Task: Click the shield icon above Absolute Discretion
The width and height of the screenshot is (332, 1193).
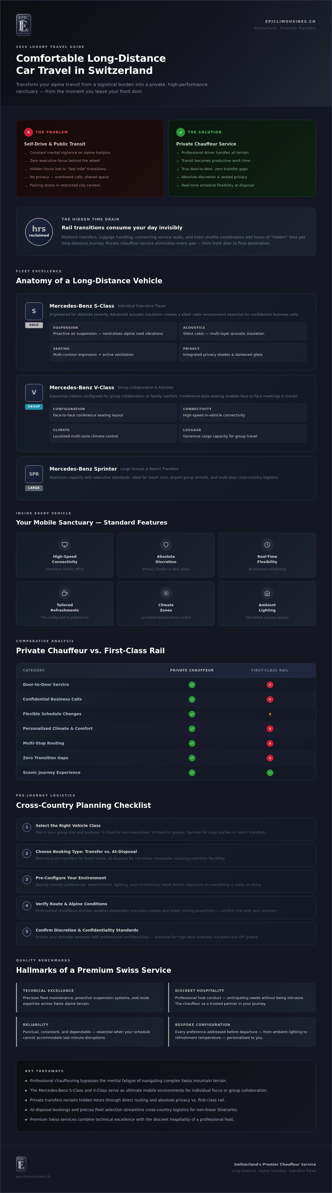Action: (x=166, y=545)
